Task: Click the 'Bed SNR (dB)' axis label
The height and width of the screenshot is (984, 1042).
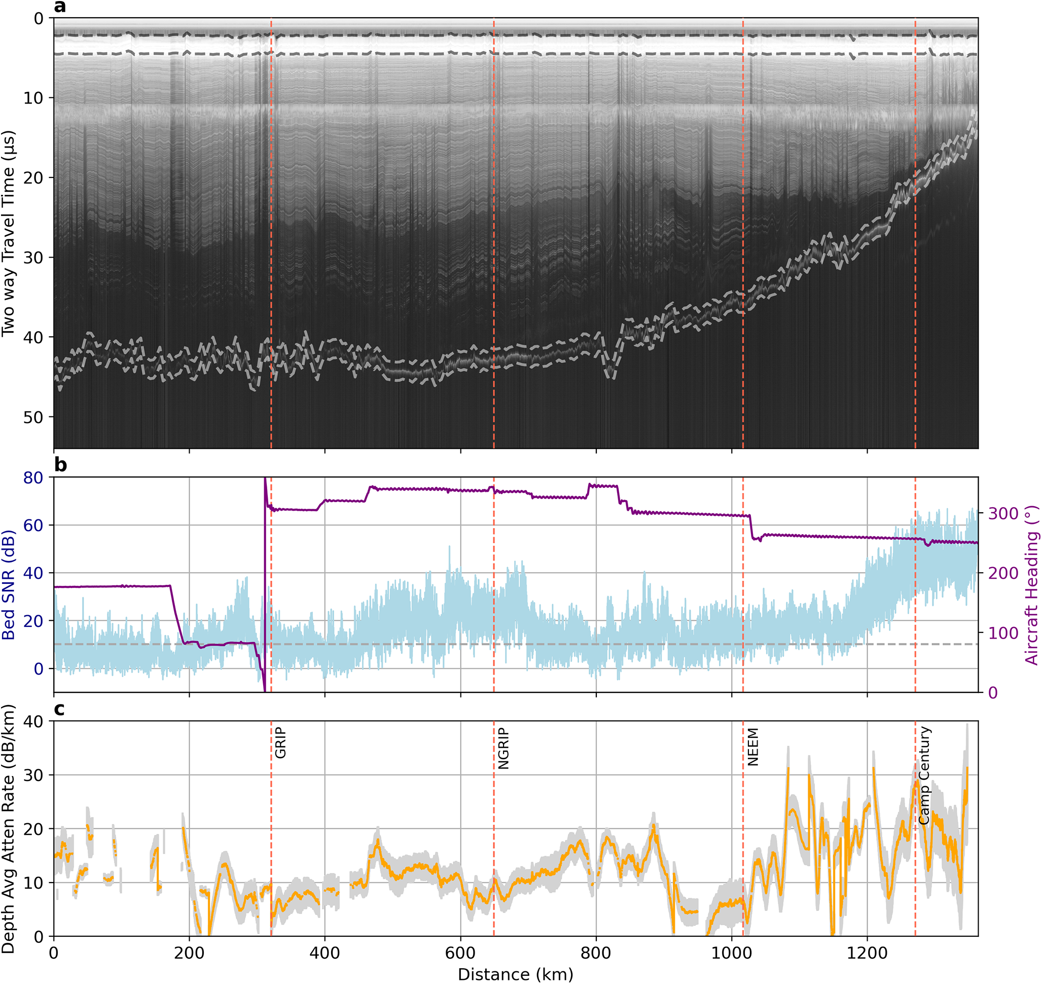Action: click(x=9, y=585)
